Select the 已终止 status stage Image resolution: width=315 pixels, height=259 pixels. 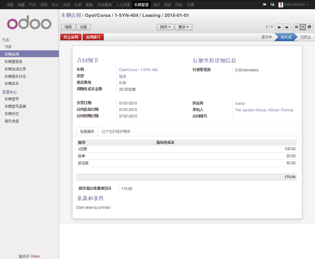pyautogui.click(x=305, y=37)
